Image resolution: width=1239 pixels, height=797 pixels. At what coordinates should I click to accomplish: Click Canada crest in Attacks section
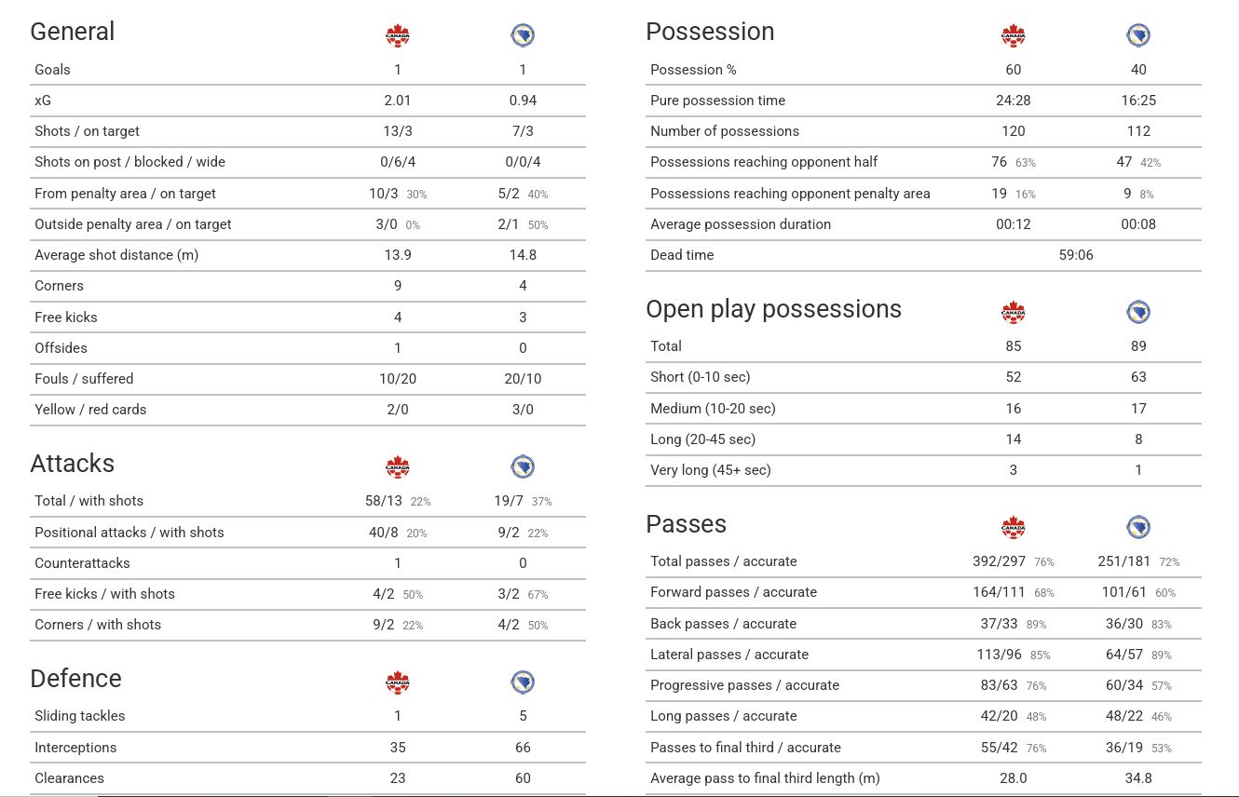[398, 467]
